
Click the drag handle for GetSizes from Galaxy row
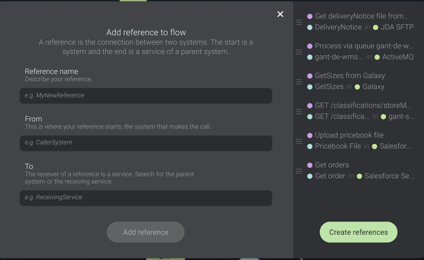[299, 81]
